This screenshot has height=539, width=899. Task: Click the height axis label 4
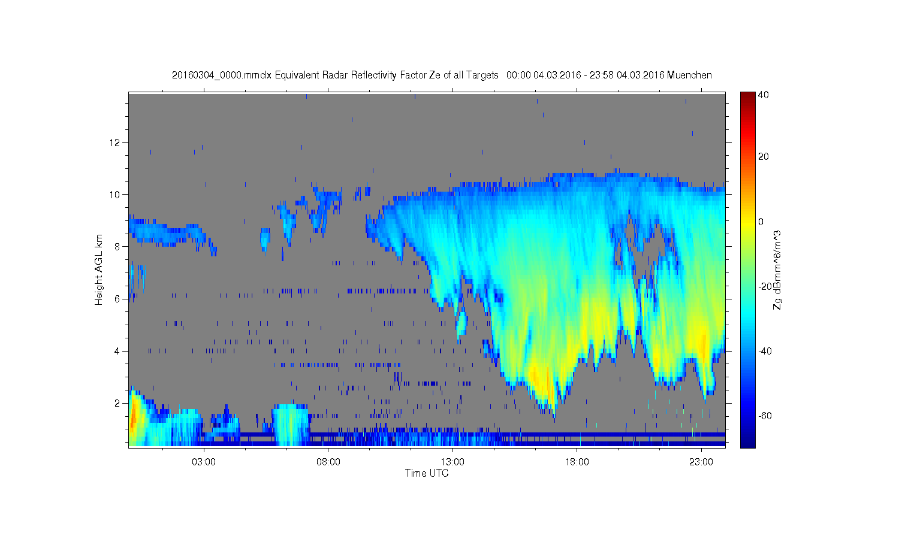click(117, 351)
